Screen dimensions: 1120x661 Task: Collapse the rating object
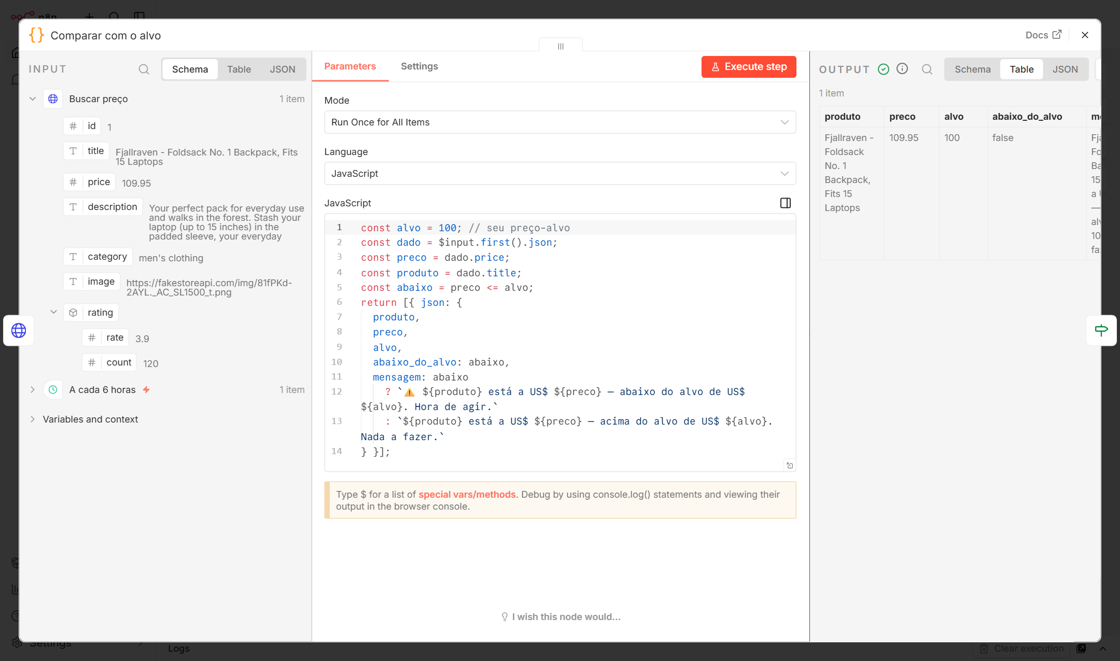[x=53, y=312]
